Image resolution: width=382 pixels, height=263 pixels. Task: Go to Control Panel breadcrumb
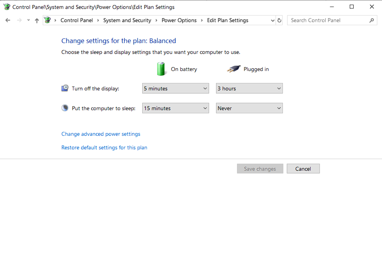point(77,20)
